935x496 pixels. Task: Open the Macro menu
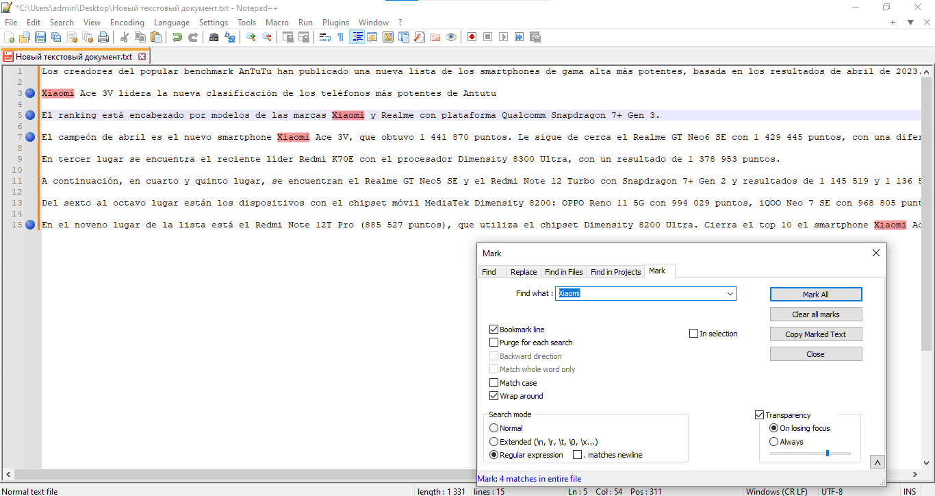[x=277, y=23]
